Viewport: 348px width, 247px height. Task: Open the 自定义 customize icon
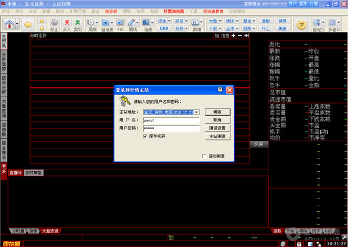[317, 23]
